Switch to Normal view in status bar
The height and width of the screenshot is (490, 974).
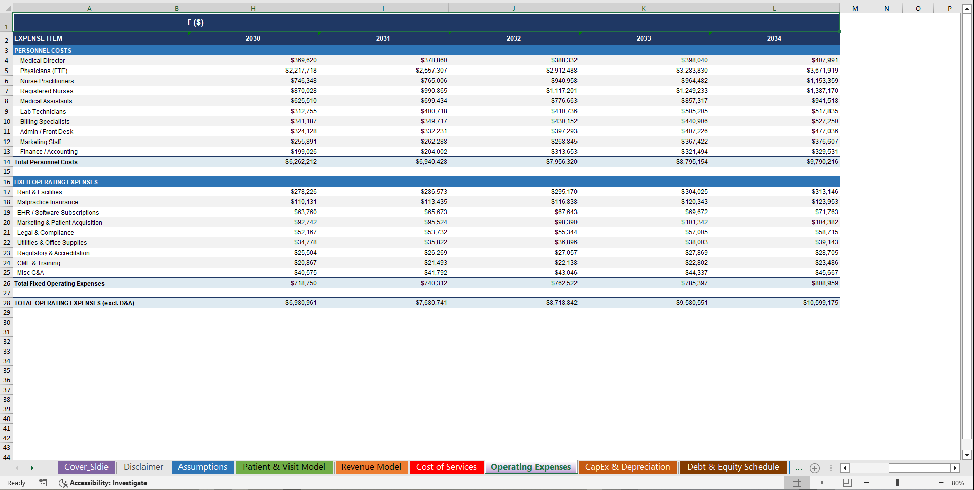797,483
